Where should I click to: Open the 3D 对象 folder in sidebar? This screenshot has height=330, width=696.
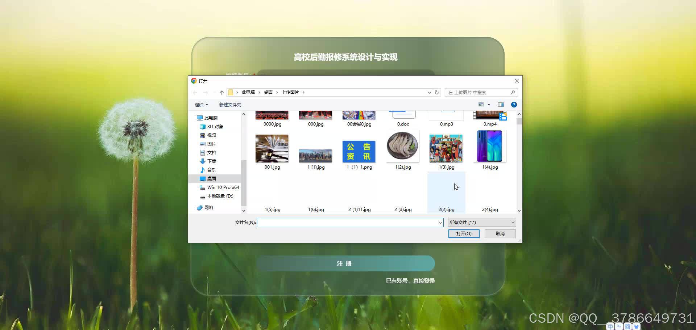215,126
